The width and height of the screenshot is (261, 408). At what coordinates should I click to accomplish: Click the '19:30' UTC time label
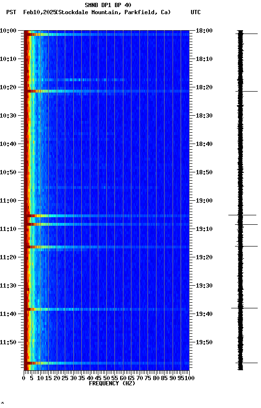pos(204,286)
